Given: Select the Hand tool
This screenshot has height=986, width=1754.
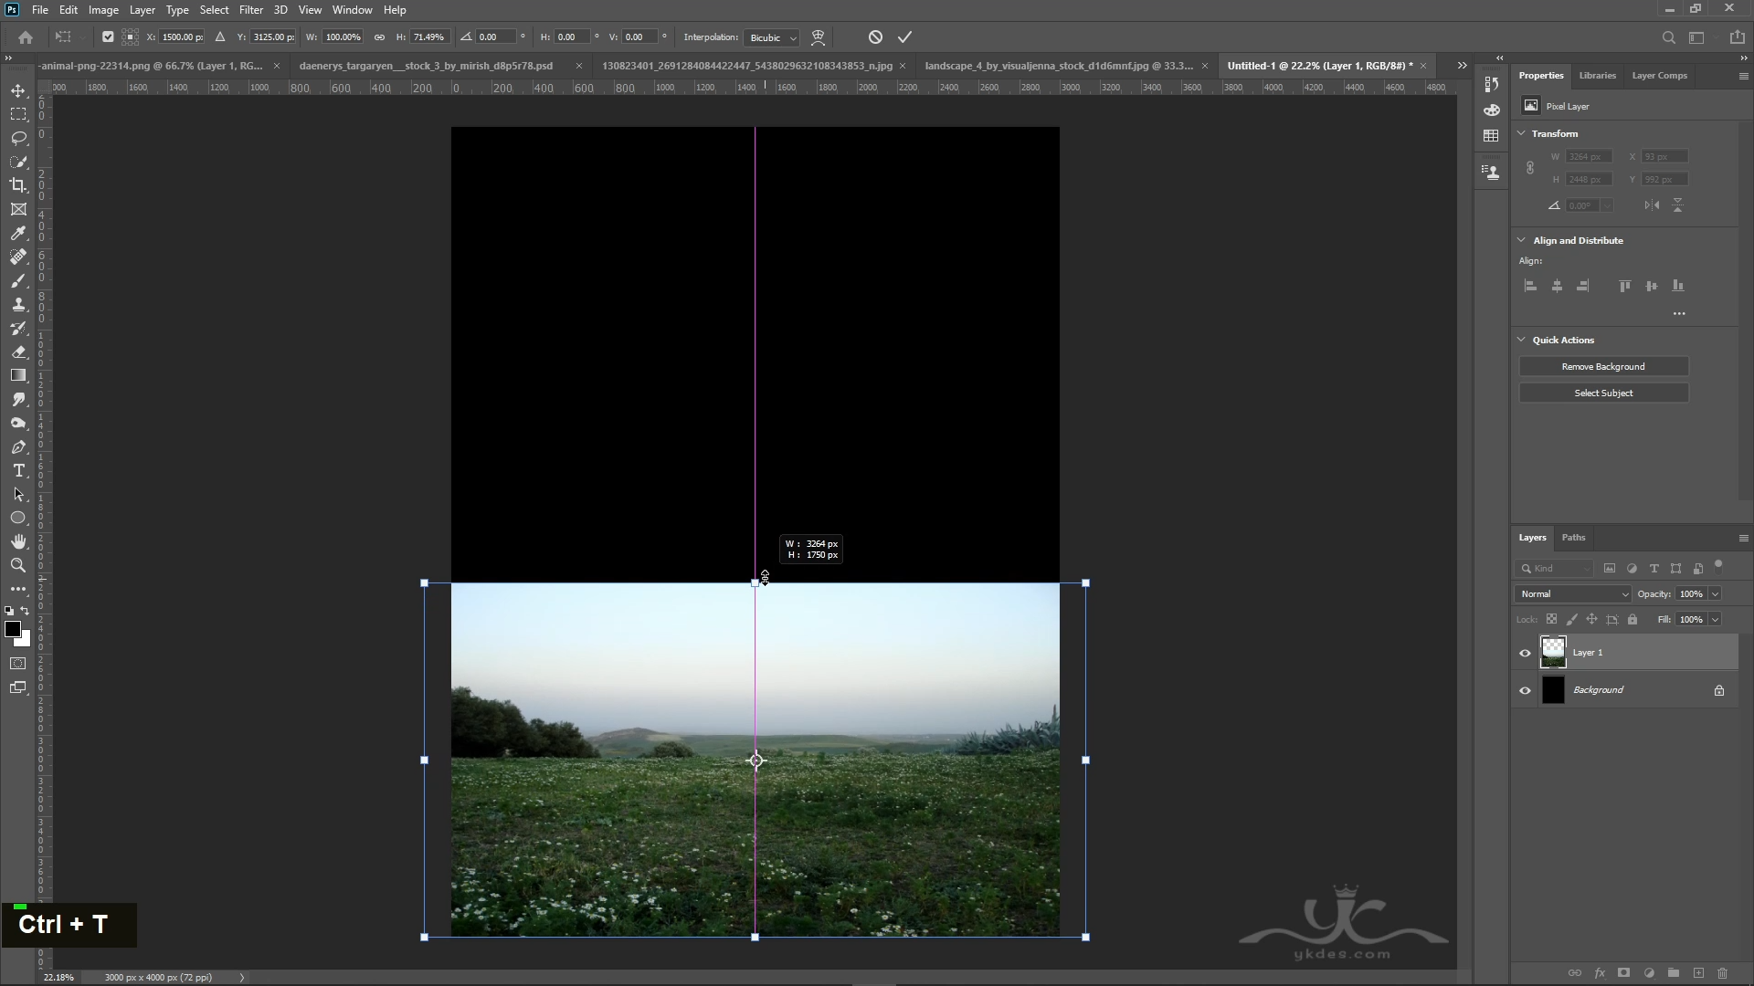Looking at the screenshot, I should pos(18,541).
